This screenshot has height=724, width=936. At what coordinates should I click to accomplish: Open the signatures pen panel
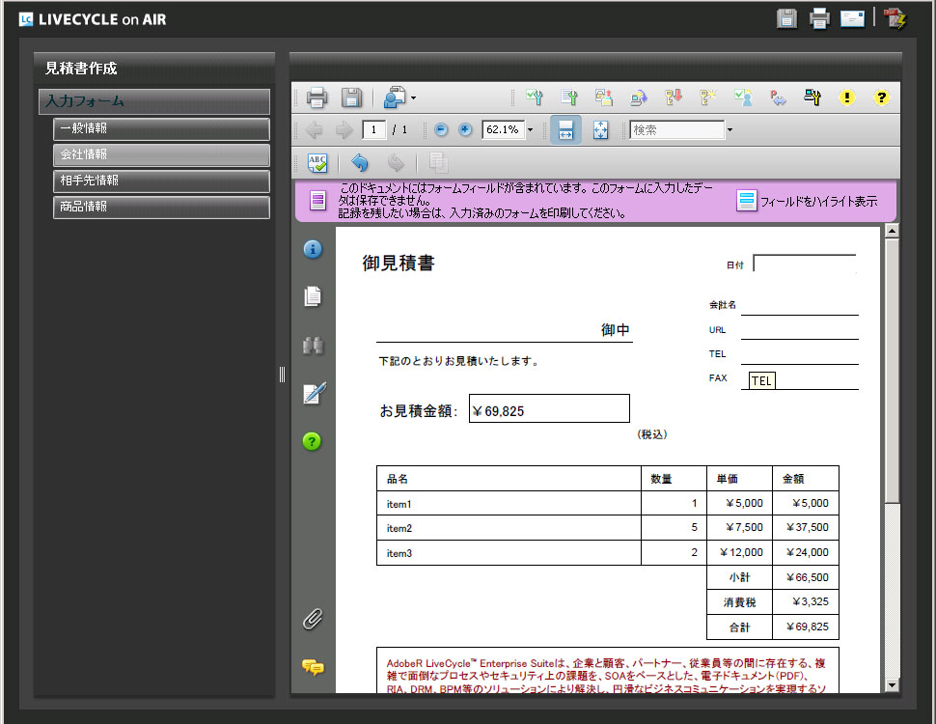pyautogui.click(x=315, y=393)
